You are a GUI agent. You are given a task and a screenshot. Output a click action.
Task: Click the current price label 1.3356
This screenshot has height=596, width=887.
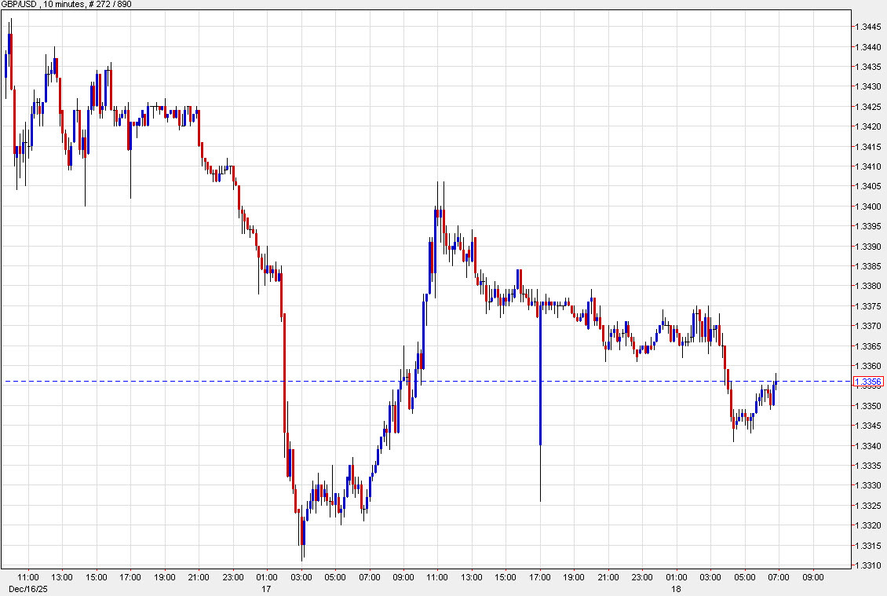867,382
